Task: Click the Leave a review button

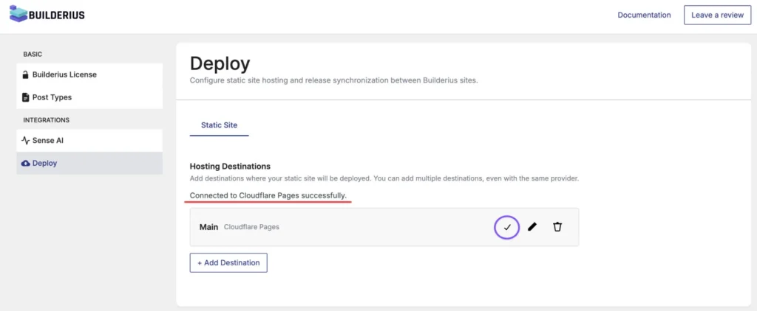Action: [x=717, y=15]
